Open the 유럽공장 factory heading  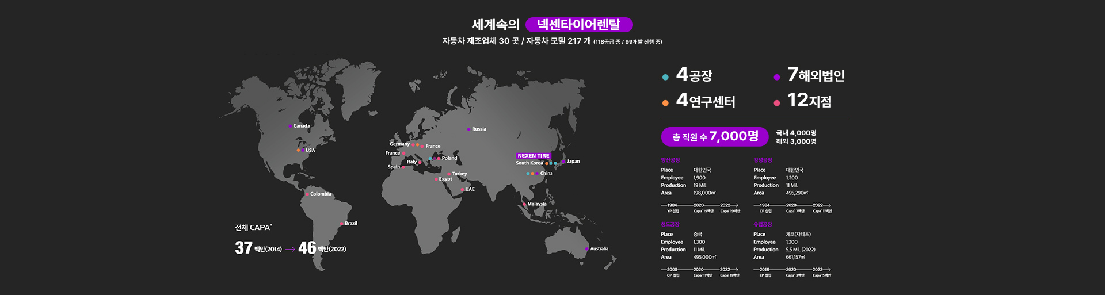[x=763, y=224]
